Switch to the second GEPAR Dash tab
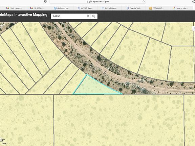The width and height of the screenshot is (195, 146). coord(110,8)
